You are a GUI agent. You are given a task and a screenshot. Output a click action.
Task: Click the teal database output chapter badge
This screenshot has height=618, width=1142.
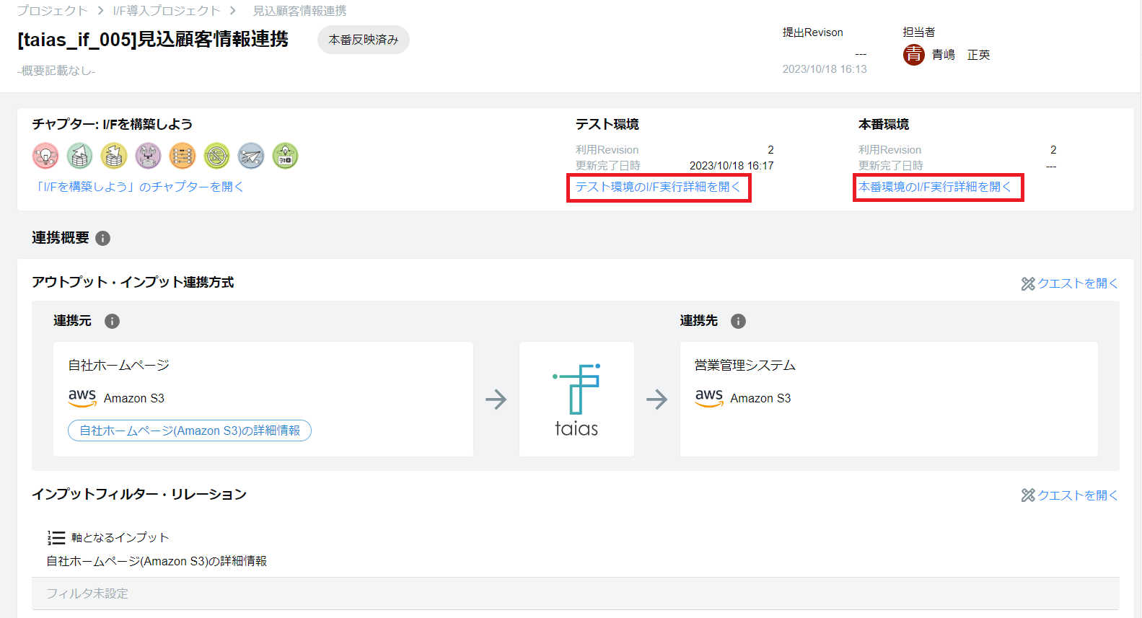click(x=79, y=156)
